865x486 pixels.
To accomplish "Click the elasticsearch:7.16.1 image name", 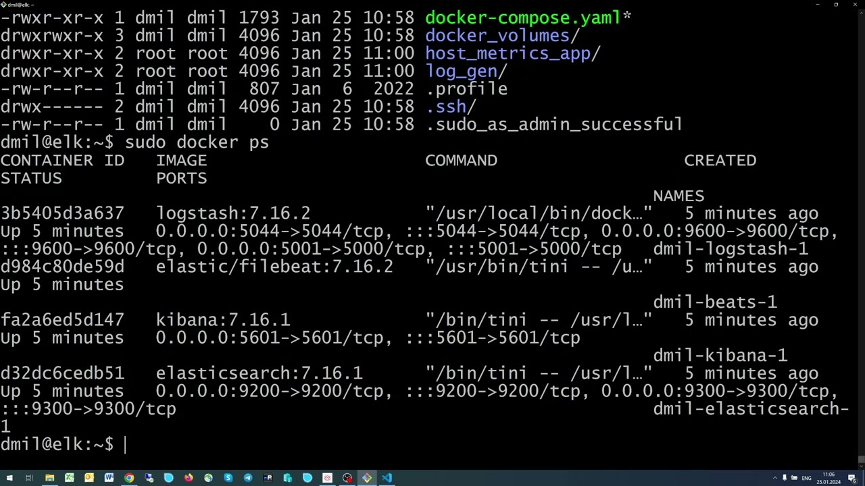I will tap(259, 373).
